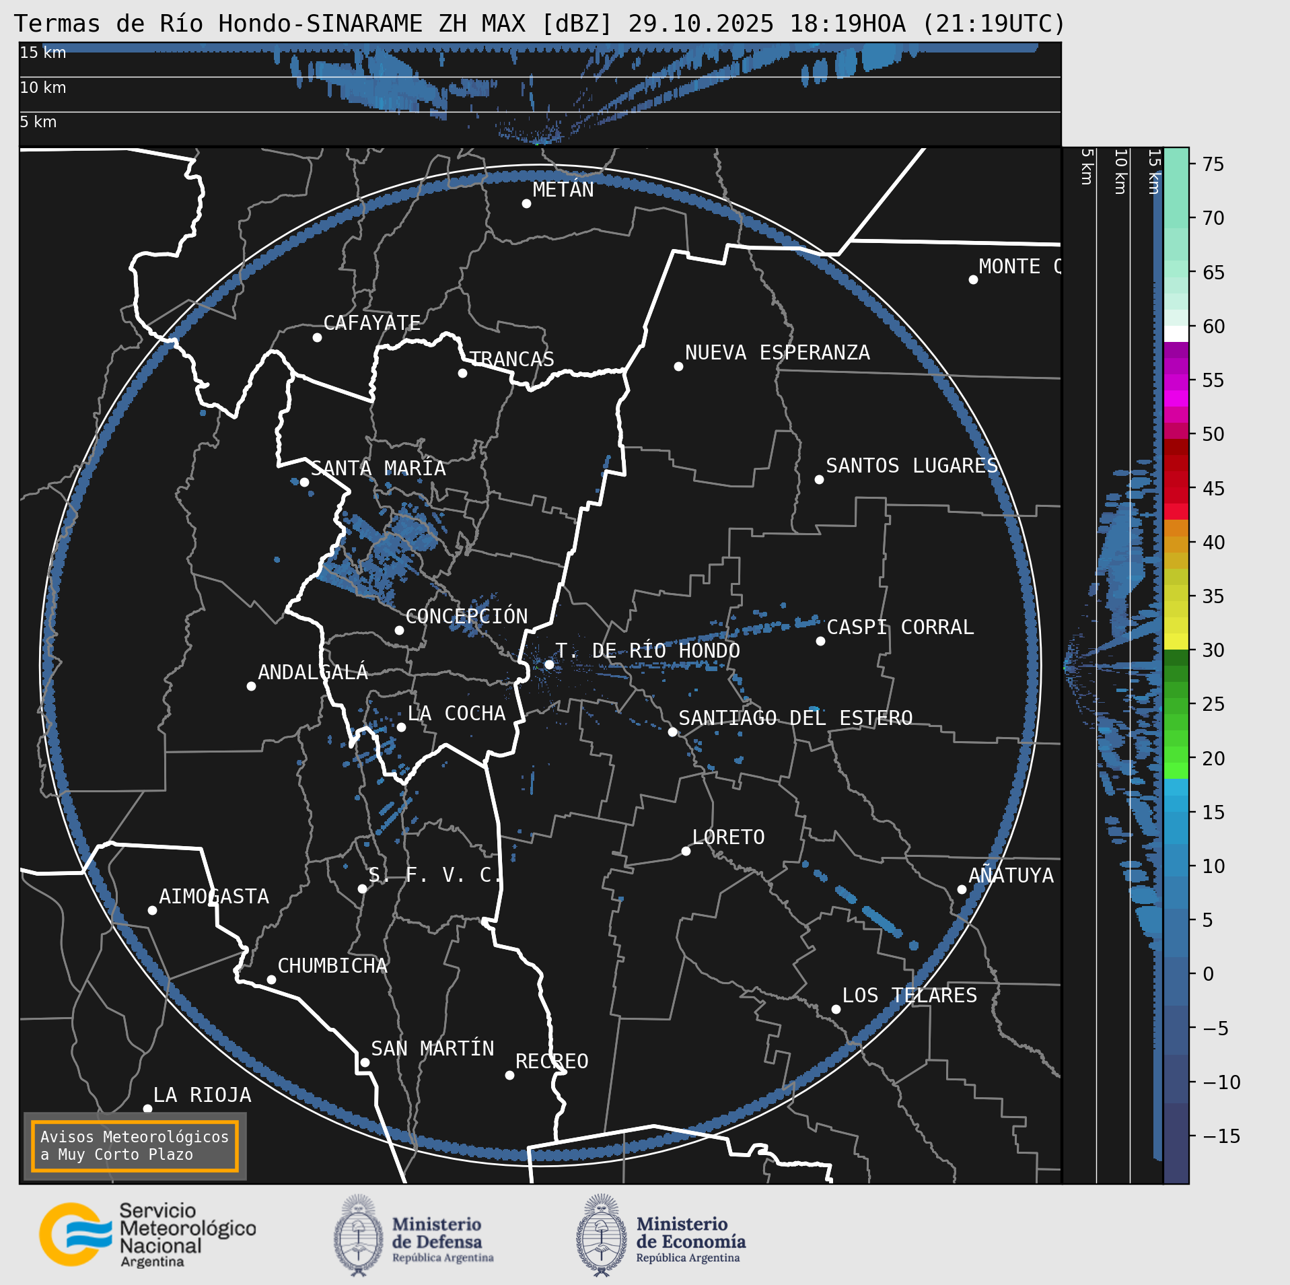
Task: Click the "LA RIOJA" map label
Action: (203, 1095)
